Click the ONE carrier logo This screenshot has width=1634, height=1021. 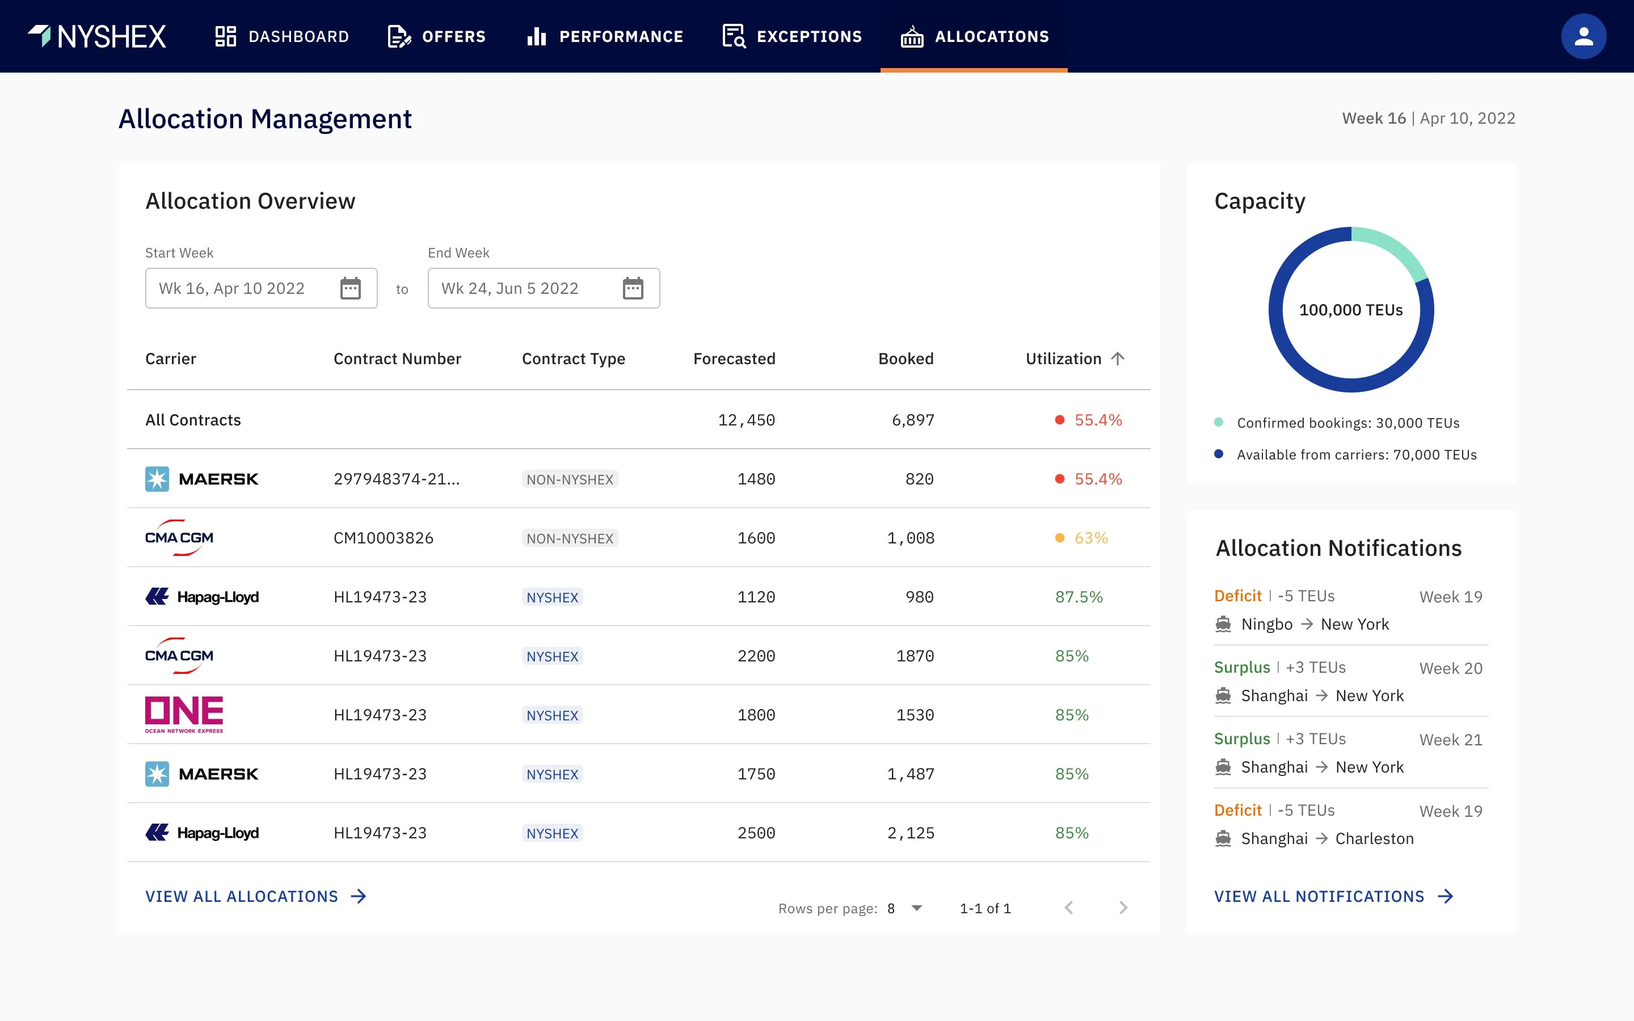(184, 715)
